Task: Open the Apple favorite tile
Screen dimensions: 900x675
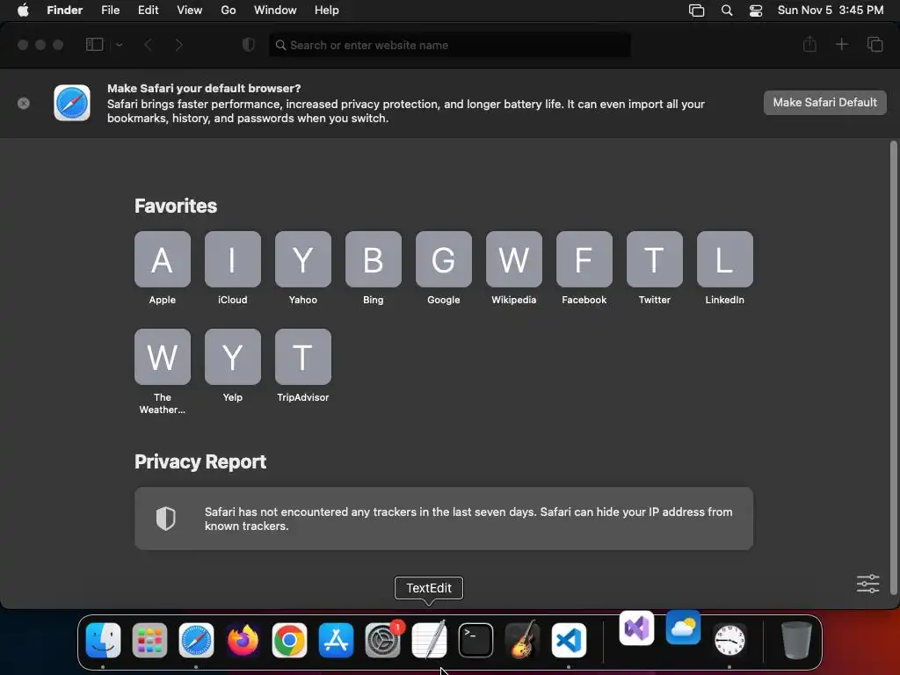Action: (x=163, y=259)
